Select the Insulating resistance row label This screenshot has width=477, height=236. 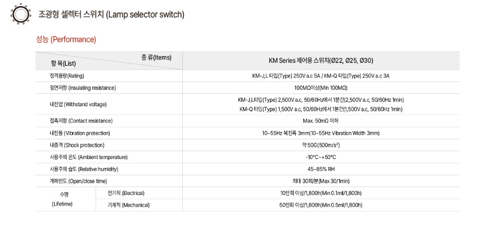tap(83, 88)
